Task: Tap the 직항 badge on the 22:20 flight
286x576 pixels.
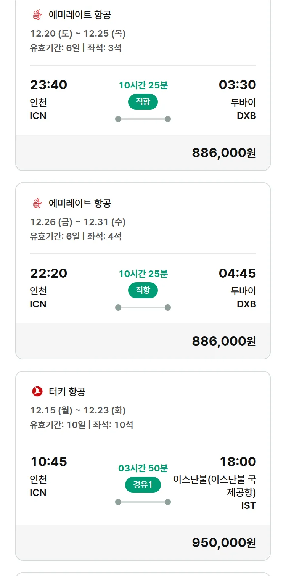Action: 143,290
